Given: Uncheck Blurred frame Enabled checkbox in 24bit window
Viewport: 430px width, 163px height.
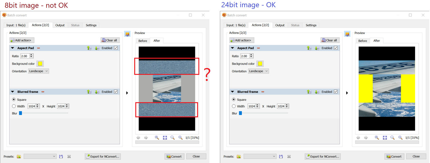Looking at the screenshot, I should (336, 92).
